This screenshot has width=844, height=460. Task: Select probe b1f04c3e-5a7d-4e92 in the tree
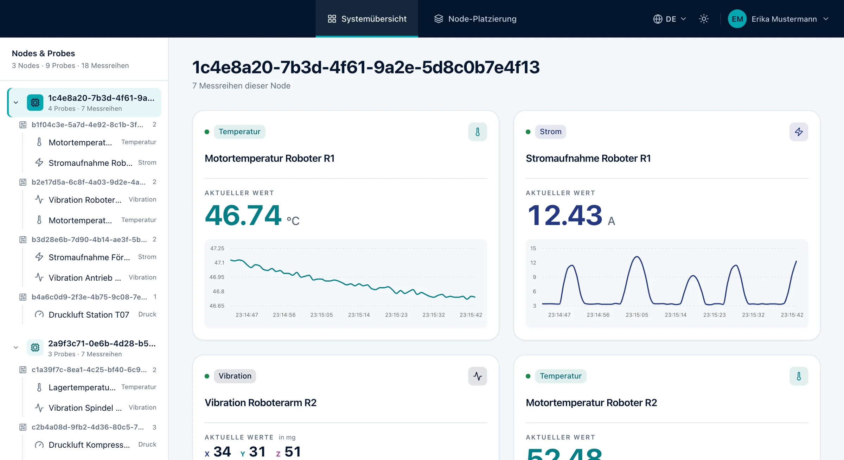pos(88,124)
